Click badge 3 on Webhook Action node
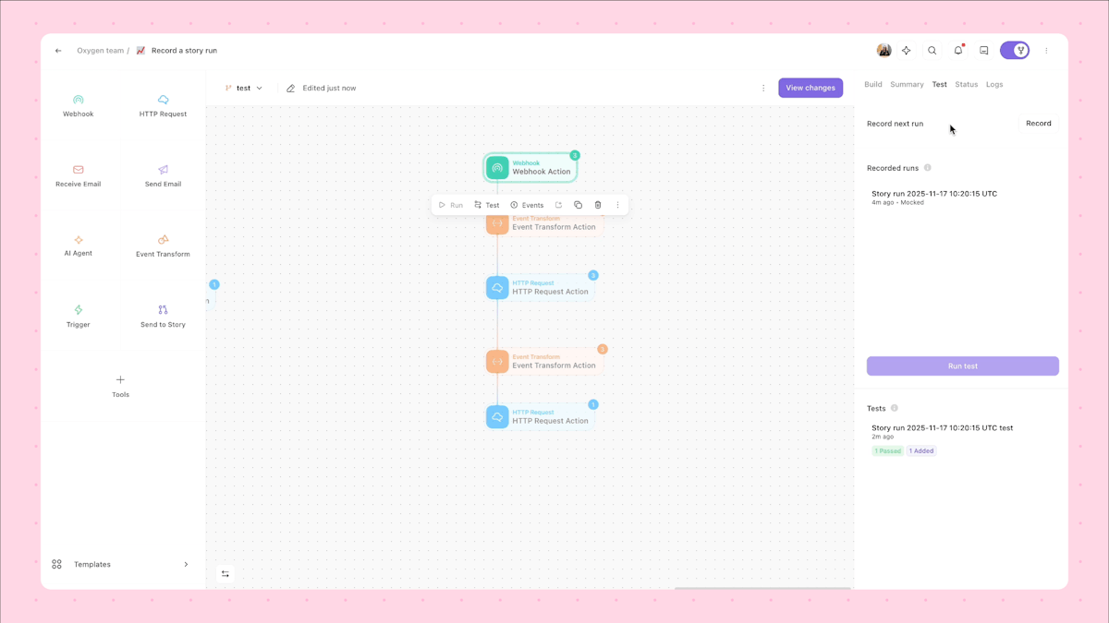This screenshot has height=623, width=1109. 575,156
